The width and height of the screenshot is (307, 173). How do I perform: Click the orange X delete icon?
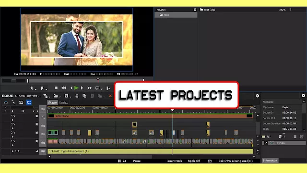110,96
